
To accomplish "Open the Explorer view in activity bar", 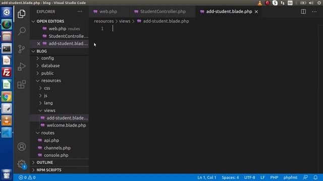I will tap(21, 14).
